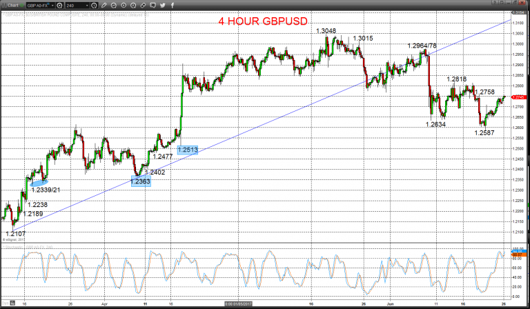The height and width of the screenshot is (309, 530).
Task: Share chart via Facebook icon
Action: [173, 6]
